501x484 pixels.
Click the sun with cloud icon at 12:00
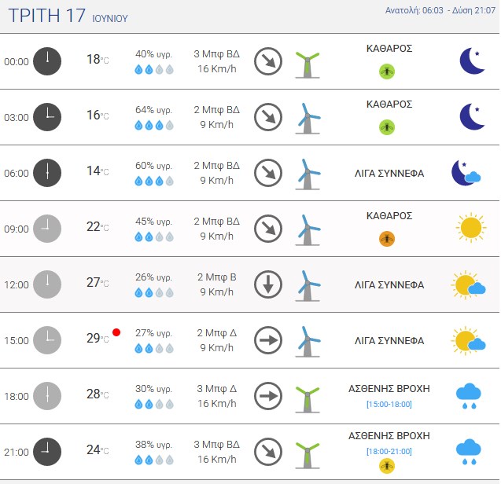469,284
